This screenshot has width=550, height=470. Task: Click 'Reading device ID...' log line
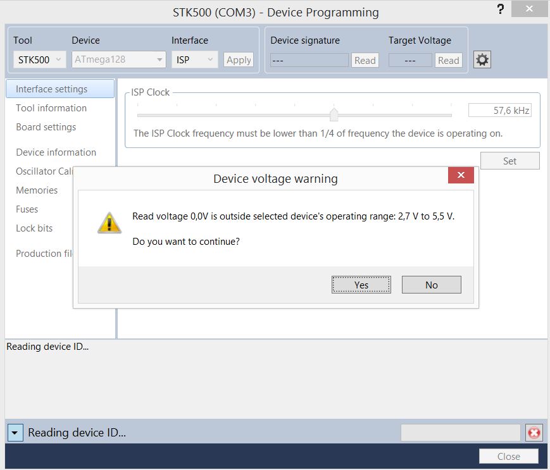pos(47,346)
